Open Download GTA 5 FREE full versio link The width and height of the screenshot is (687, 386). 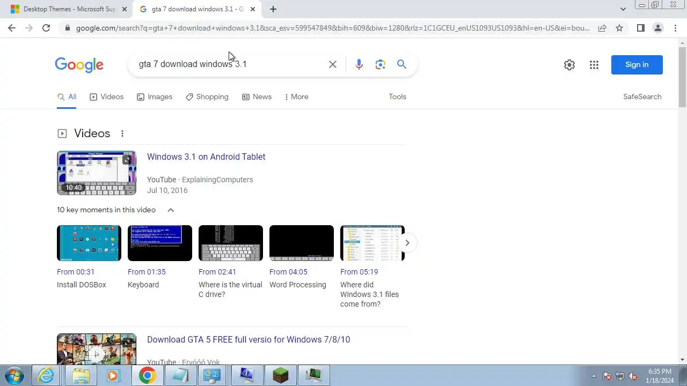click(x=249, y=340)
